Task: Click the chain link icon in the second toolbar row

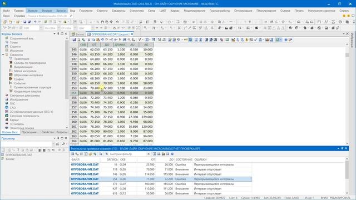Action: coord(338,28)
